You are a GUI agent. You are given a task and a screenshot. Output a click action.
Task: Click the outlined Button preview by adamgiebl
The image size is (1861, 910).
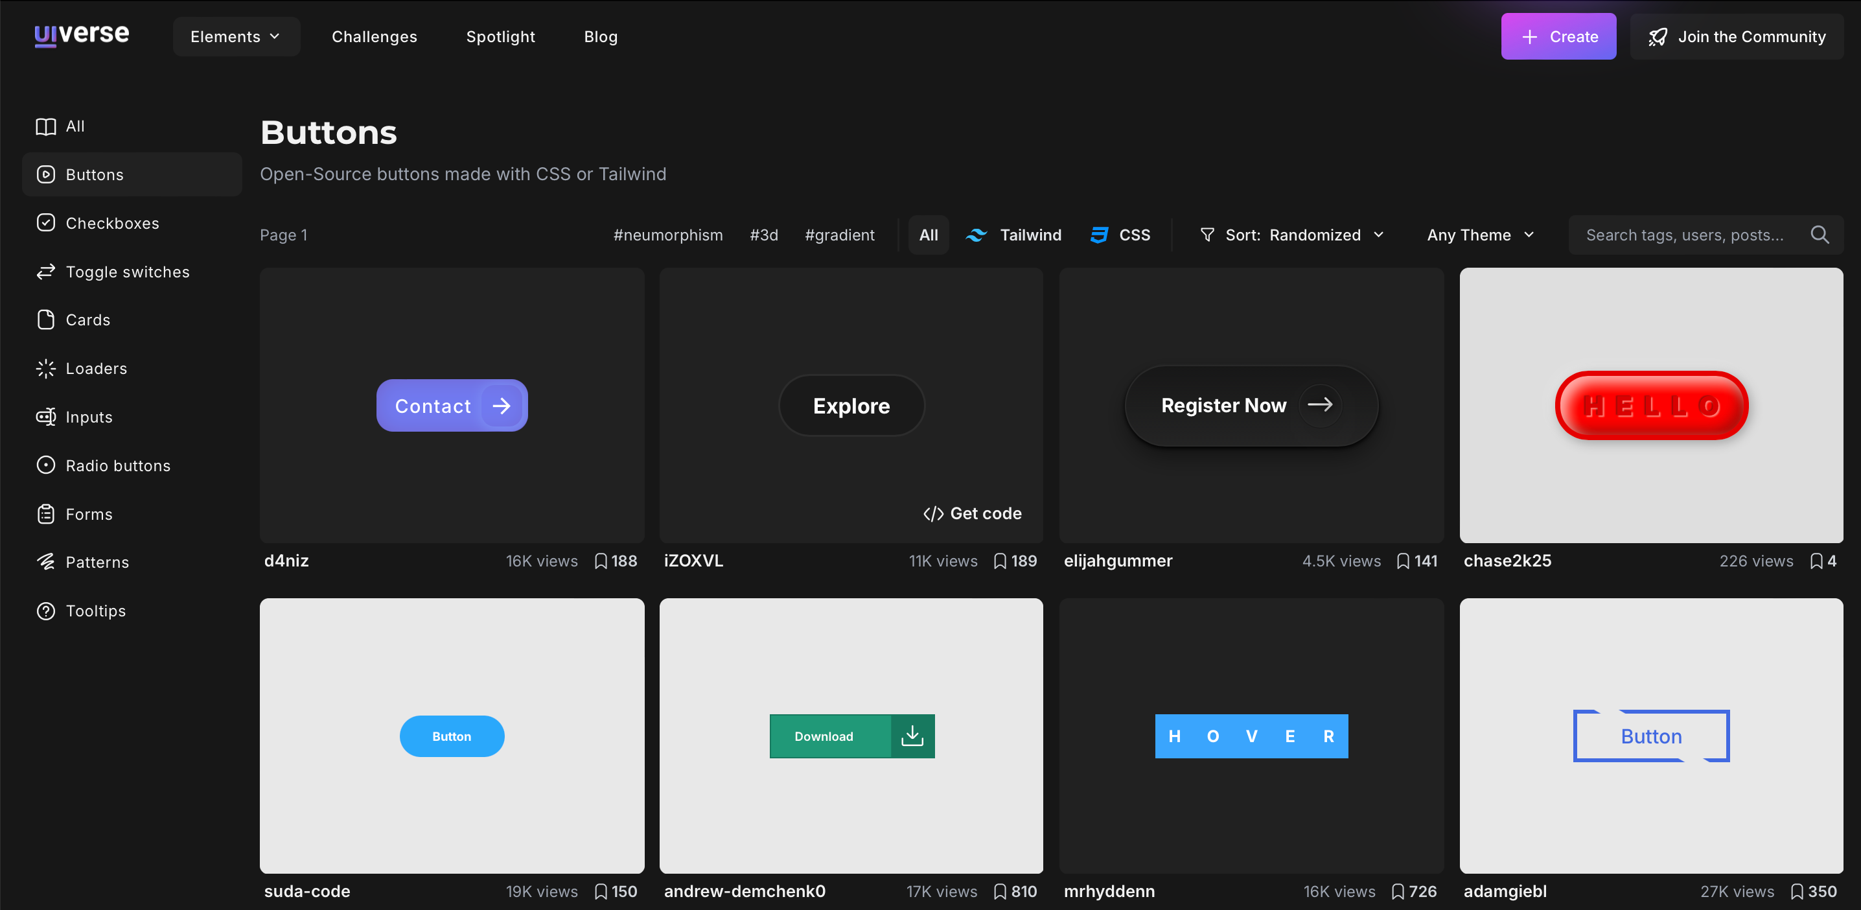(1652, 736)
